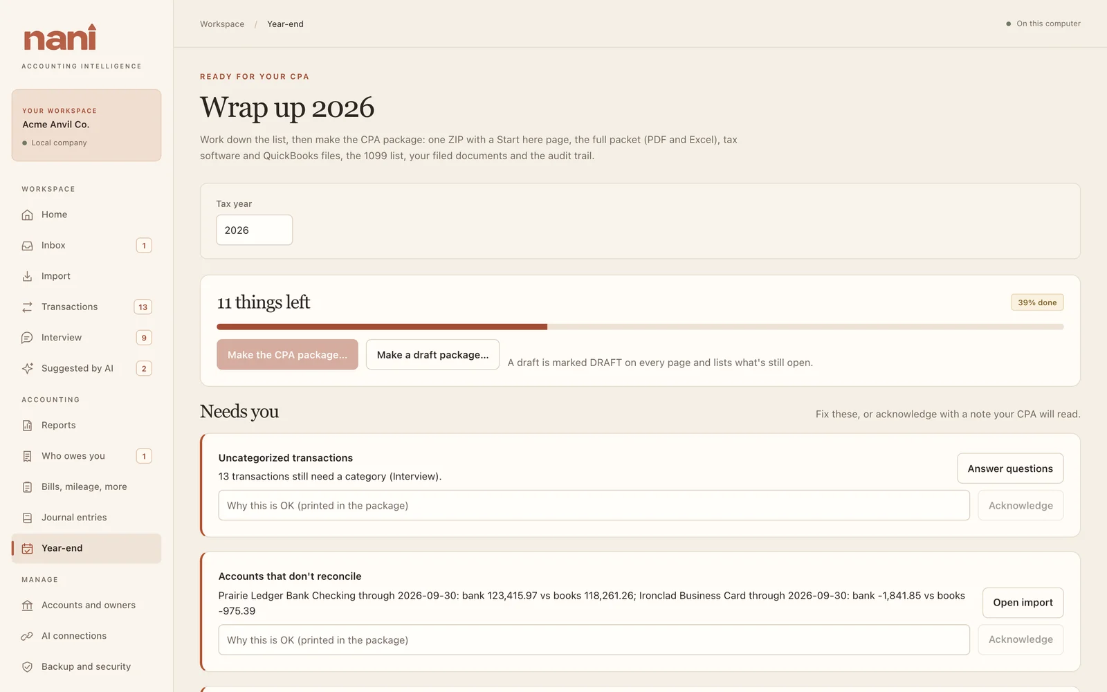Acknowledge the Accounts that don't reconcile item

(x=1021, y=639)
